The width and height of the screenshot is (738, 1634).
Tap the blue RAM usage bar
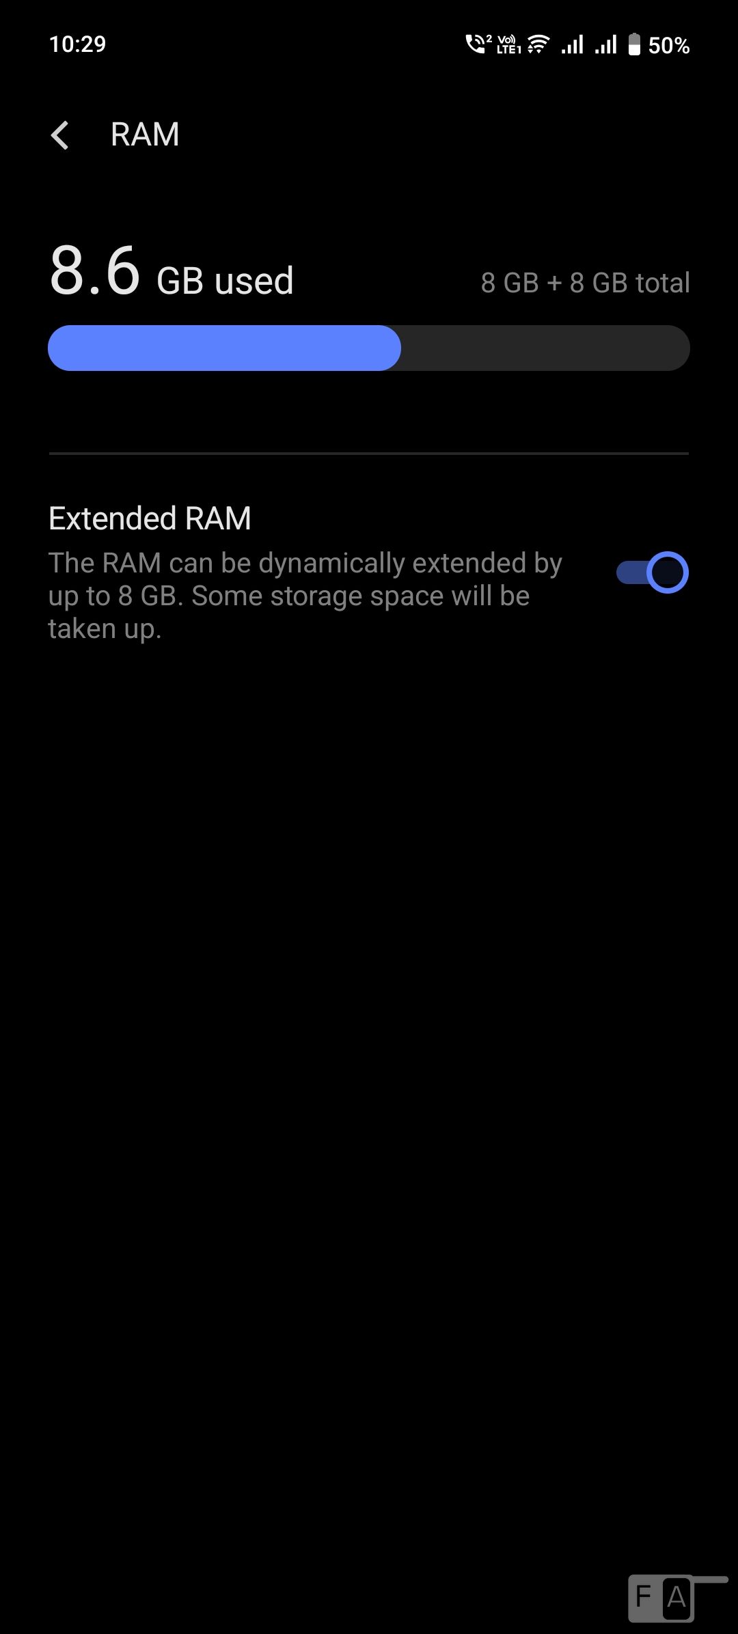click(x=224, y=348)
